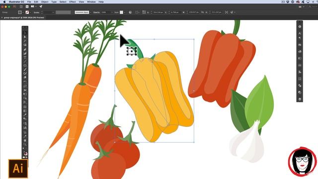Open the Type menu
Screen dimensions: 318x179
(x=54, y=2)
